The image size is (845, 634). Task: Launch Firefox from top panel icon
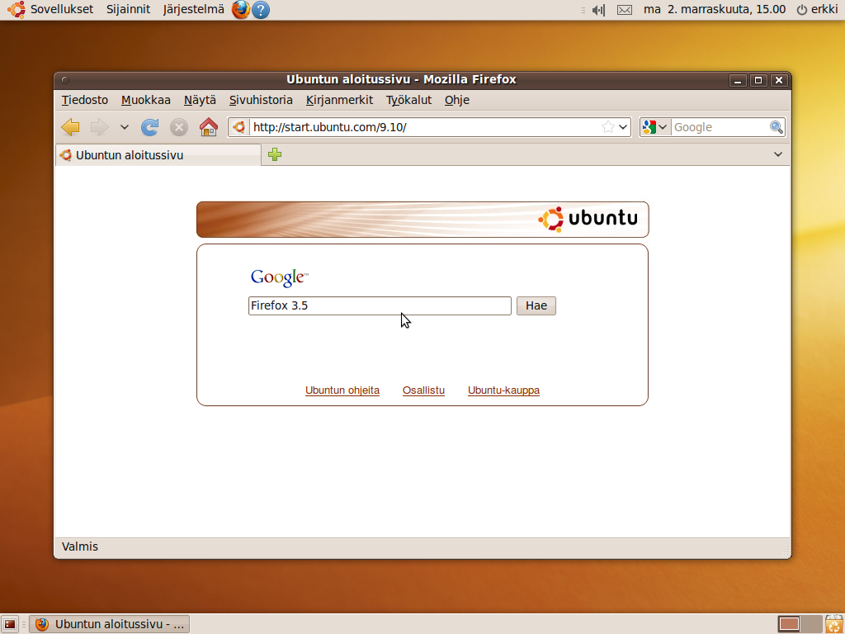tap(240, 10)
